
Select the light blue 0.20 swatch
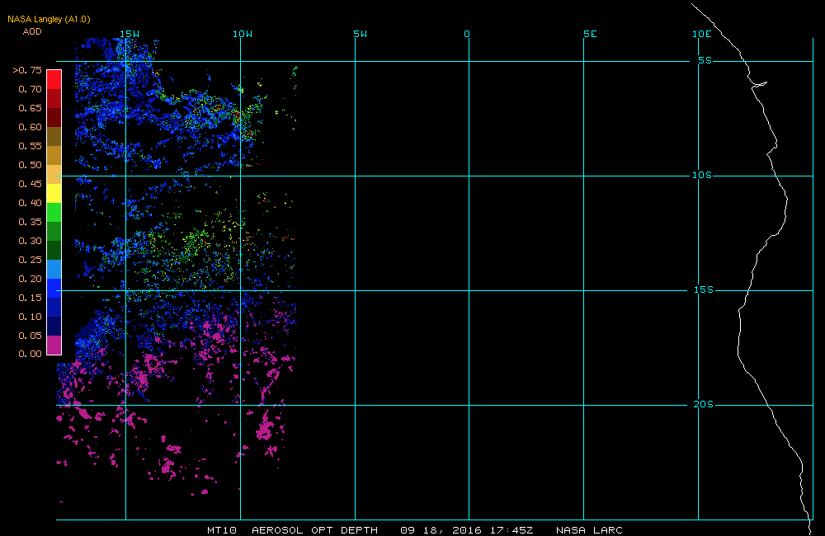[x=54, y=270]
